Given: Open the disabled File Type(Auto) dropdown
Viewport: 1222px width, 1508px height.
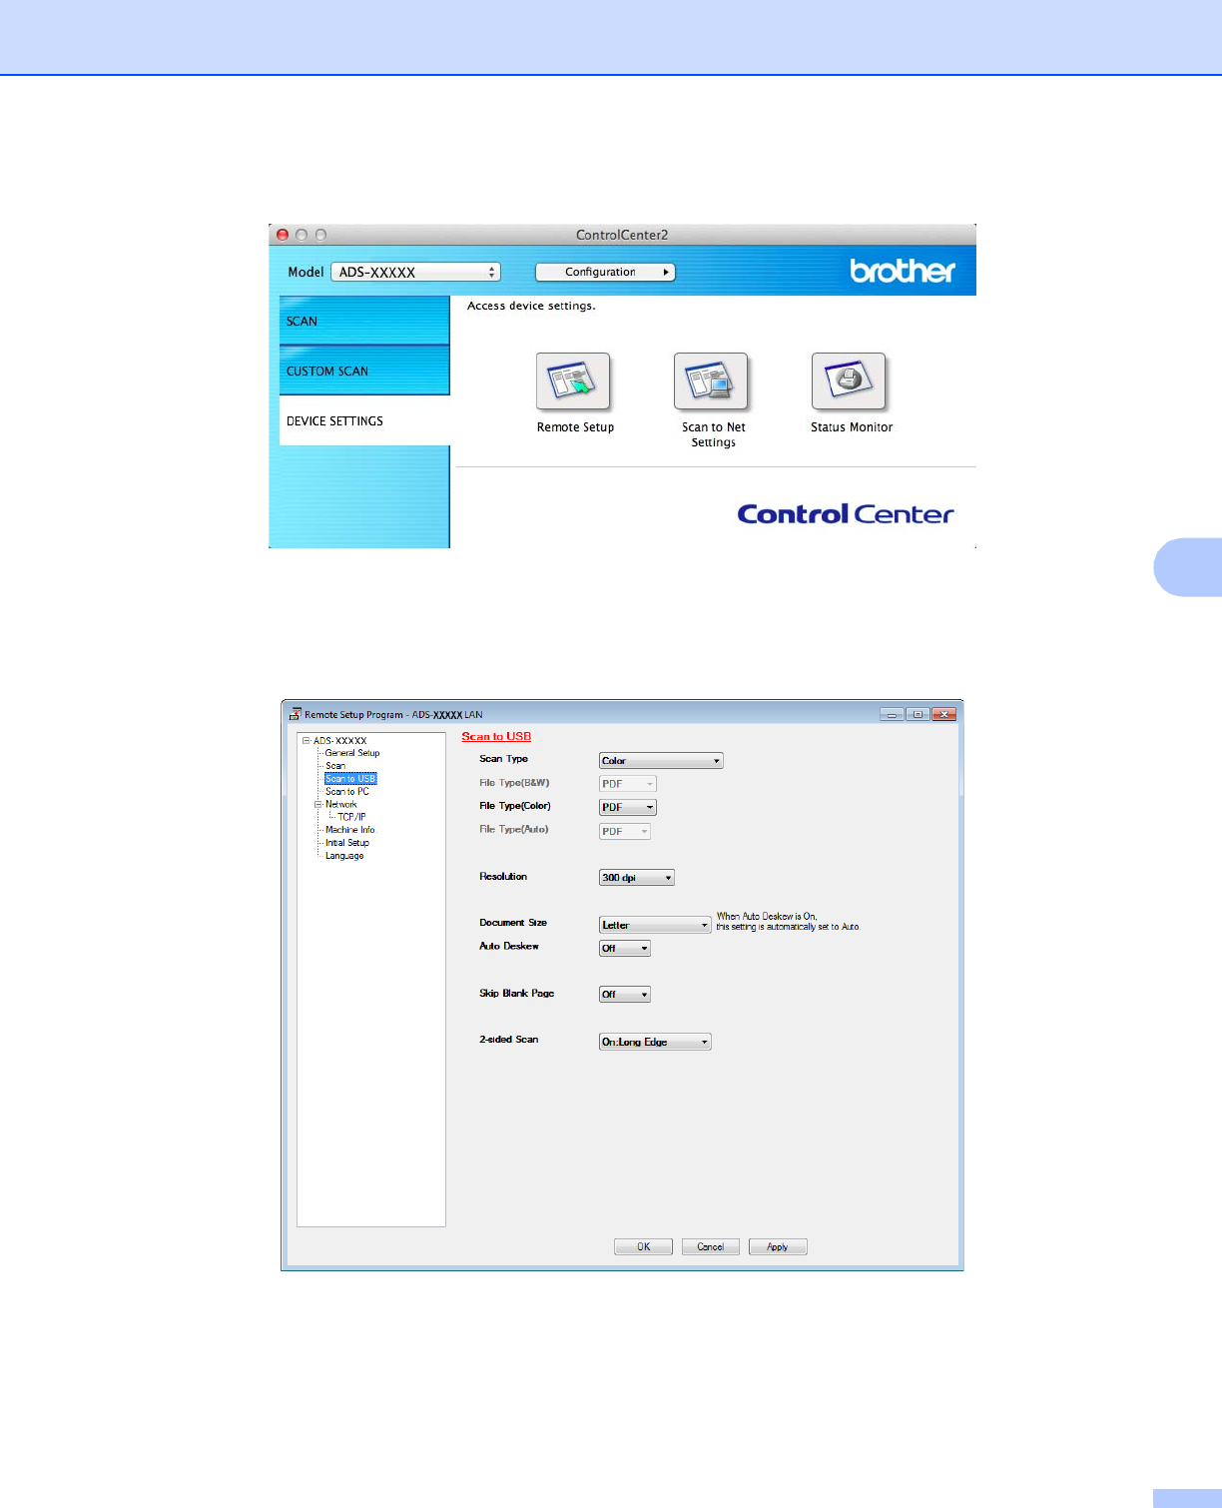Looking at the screenshot, I should coord(625,831).
